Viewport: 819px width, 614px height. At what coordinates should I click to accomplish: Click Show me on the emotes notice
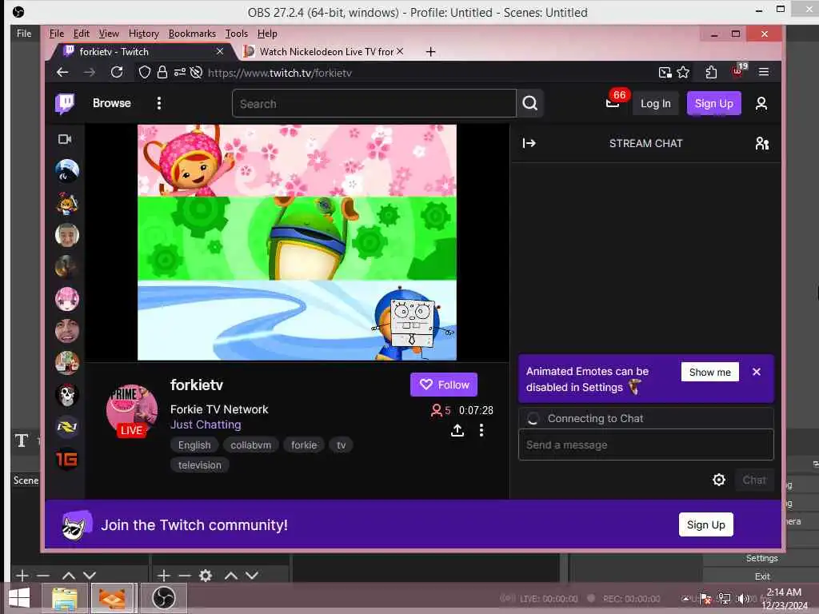(x=710, y=373)
